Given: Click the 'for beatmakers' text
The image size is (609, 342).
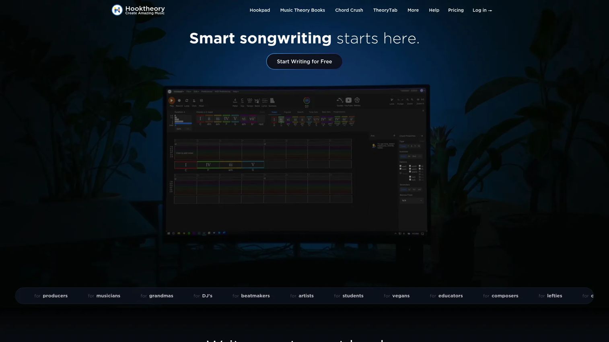Looking at the screenshot, I should tap(251, 296).
